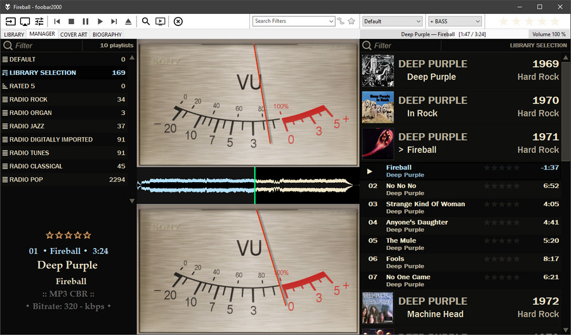This screenshot has height=335, width=571.
Task: Expand the Machine Head 1972 album
Action: (x=461, y=308)
